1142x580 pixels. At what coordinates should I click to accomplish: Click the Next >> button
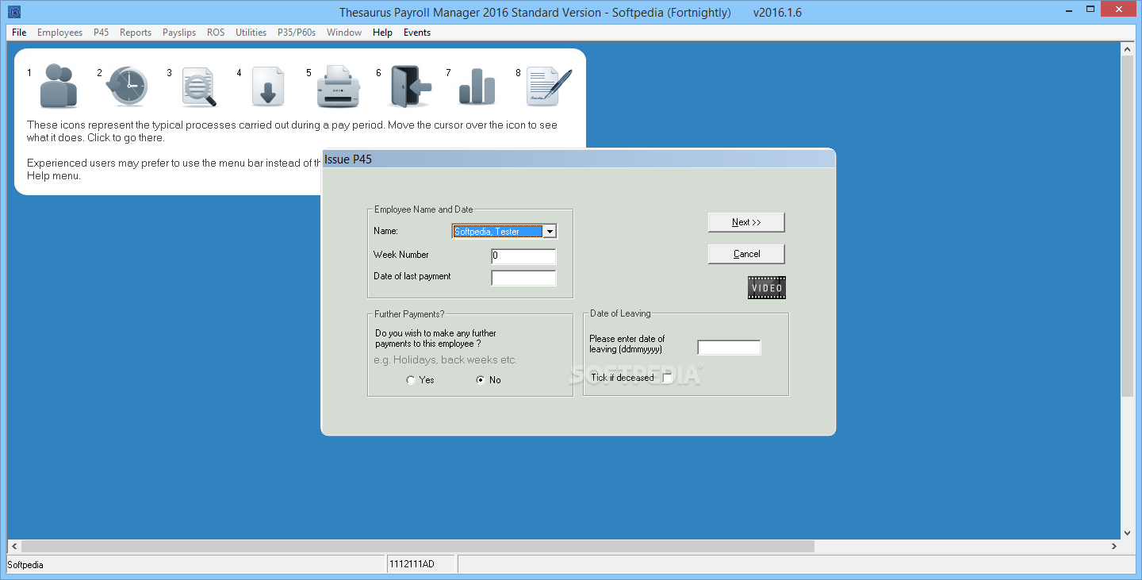point(746,222)
